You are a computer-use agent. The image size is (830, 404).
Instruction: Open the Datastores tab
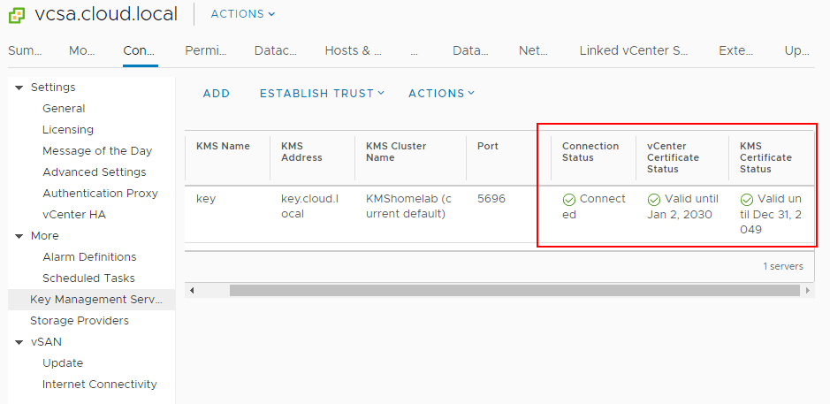[470, 50]
